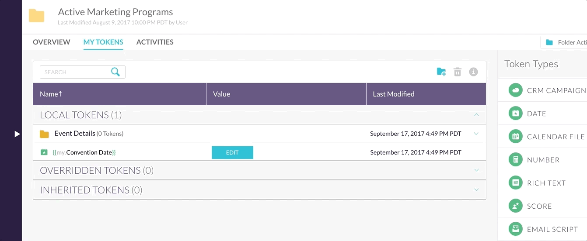Choose the Date token type icon

(x=516, y=114)
